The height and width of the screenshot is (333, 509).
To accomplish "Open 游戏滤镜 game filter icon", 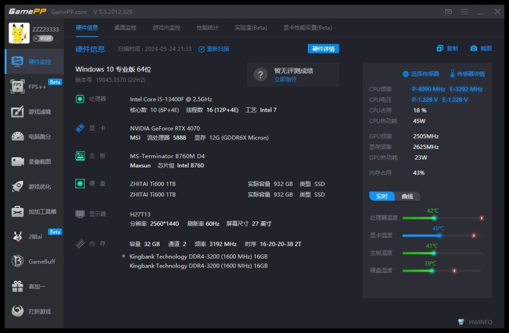I will coord(17,112).
